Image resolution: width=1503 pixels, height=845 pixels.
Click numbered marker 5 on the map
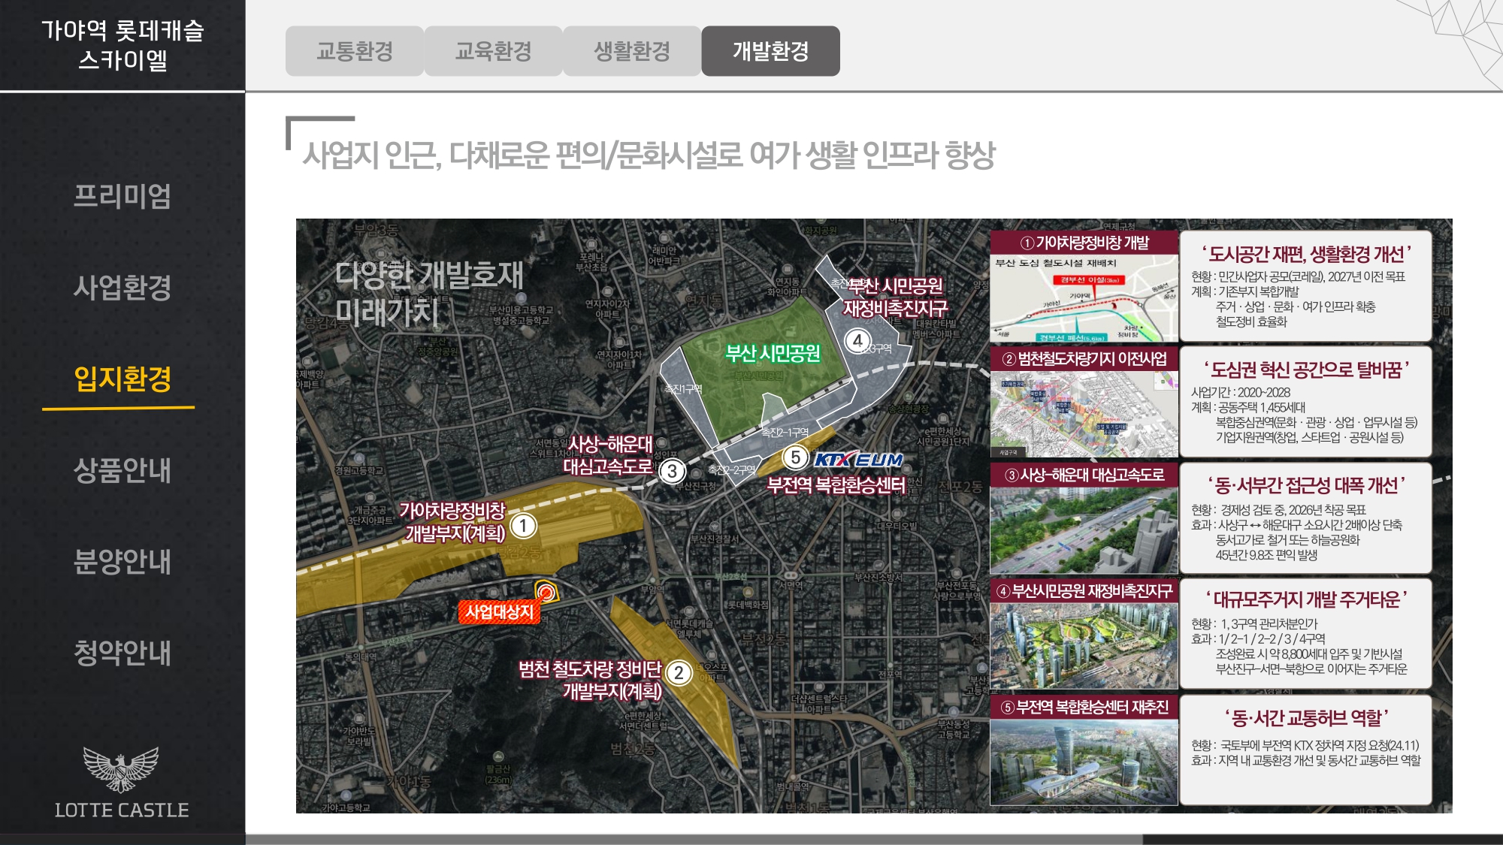[795, 457]
